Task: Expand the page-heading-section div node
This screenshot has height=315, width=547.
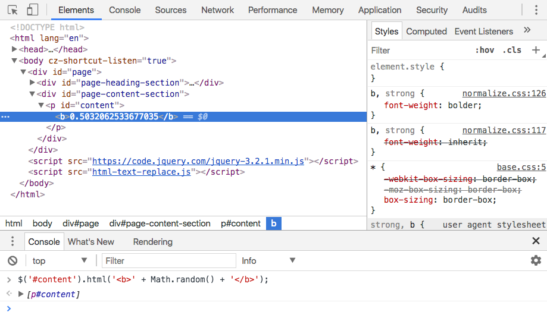Action: (x=32, y=83)
